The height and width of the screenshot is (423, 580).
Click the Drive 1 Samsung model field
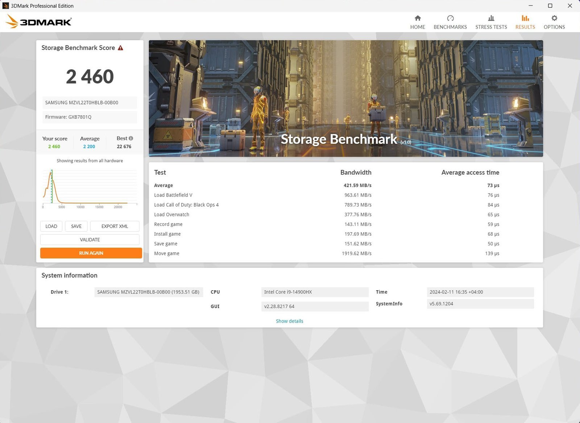(148, 292)
